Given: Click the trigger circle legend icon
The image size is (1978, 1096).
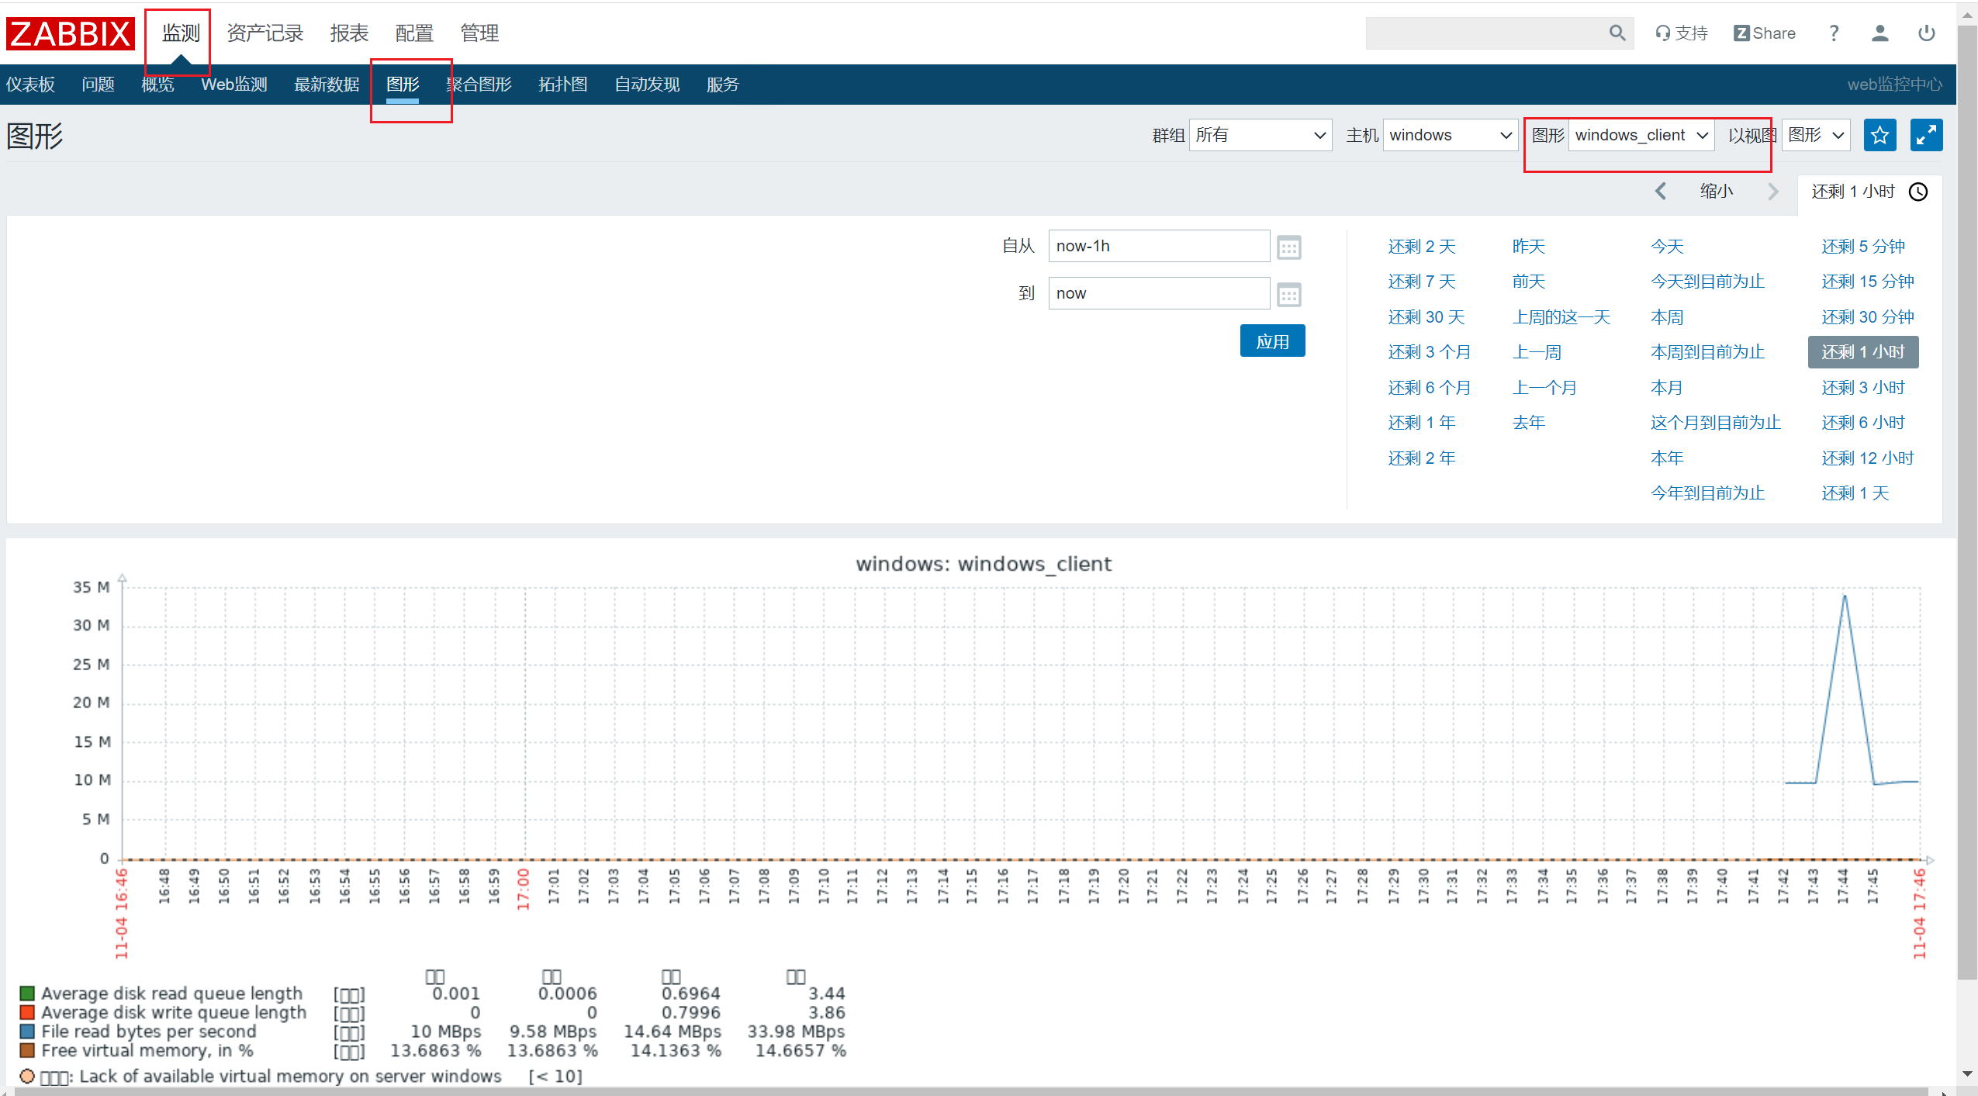Looking at the screenshot, I should tap(27, 1077).
